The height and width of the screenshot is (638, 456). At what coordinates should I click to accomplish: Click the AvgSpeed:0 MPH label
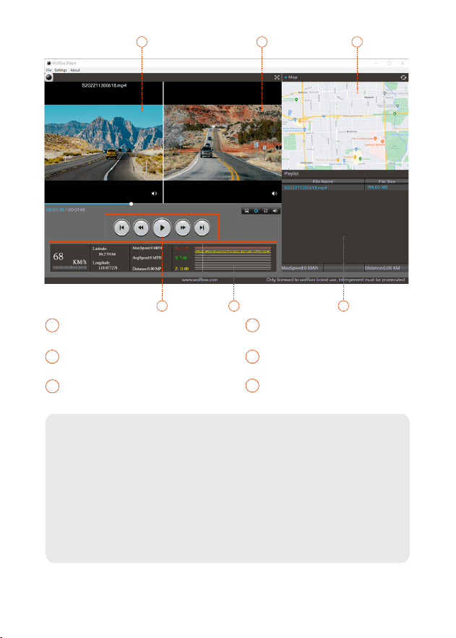pos(147,258)
